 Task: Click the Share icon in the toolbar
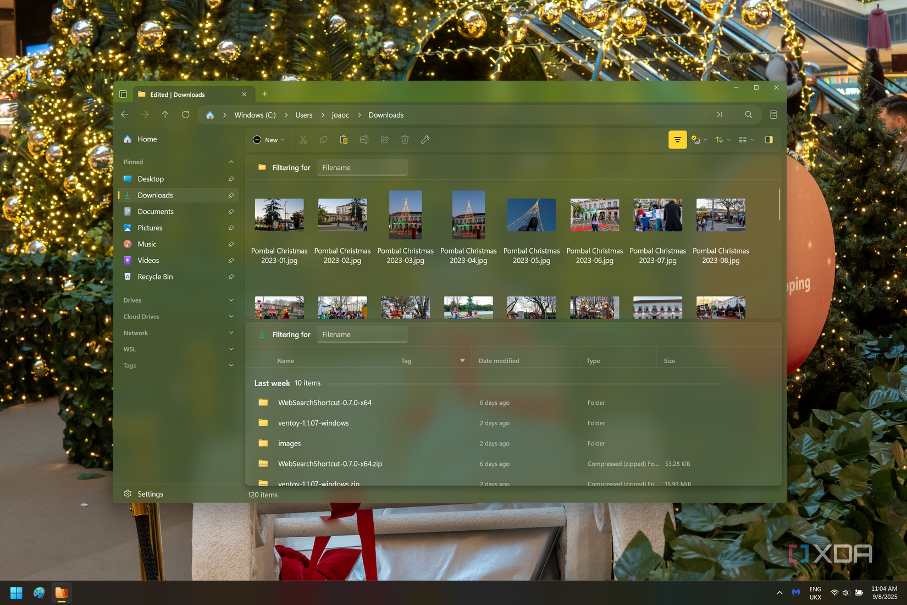[384, 140]
